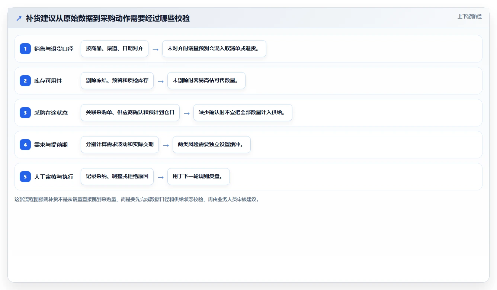Click the arrow after 分别计算需求波动和实际交期
497x290 pixels.
166,145
